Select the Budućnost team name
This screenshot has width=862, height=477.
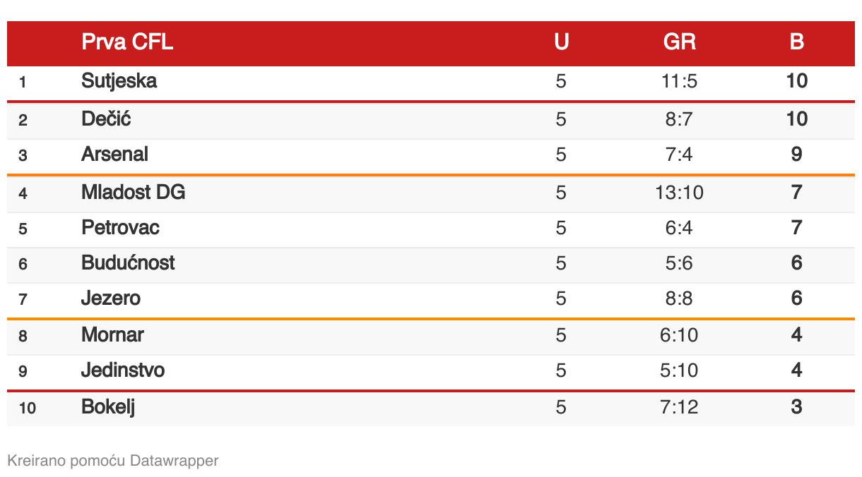128,263
